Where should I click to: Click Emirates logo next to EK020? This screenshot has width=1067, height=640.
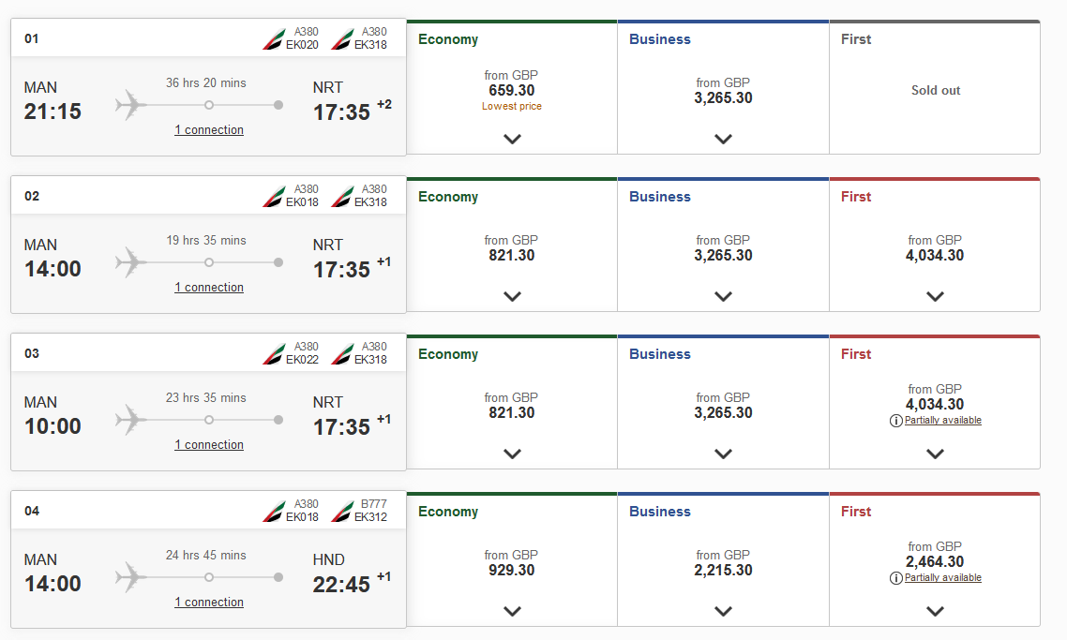[273, 39]
